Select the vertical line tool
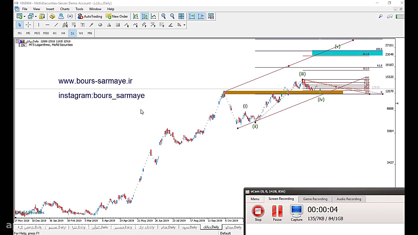Viewport: 418px width, 235px height. (x=39, y=25)
